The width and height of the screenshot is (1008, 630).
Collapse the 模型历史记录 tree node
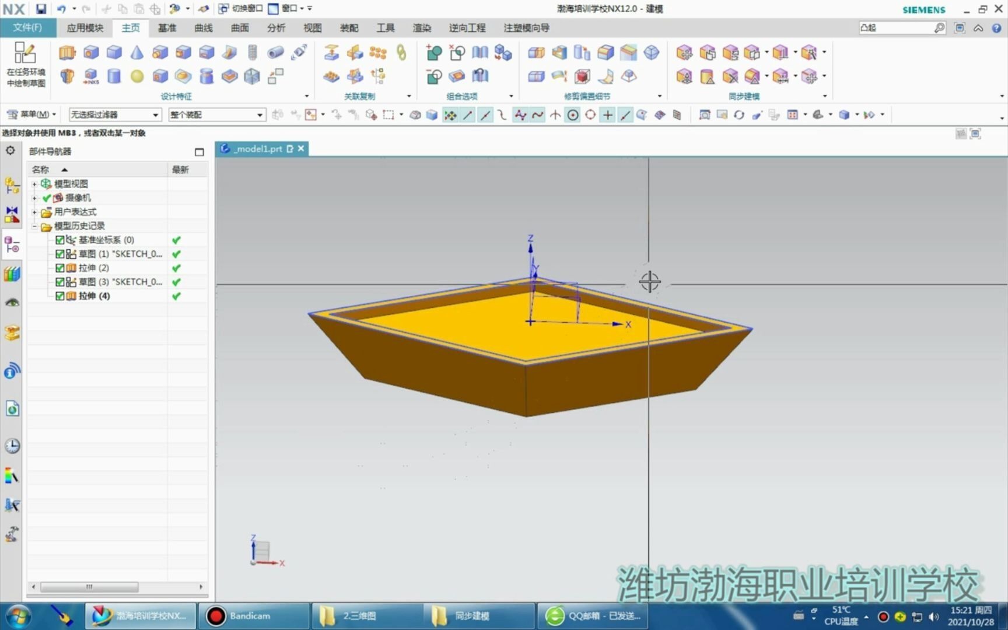(34, 226)
